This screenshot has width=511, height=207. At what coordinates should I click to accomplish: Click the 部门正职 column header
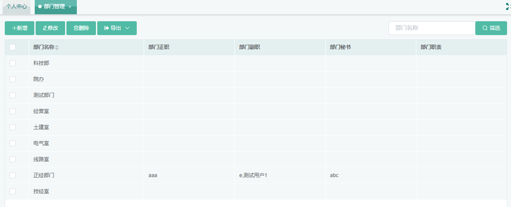point(159,47)
